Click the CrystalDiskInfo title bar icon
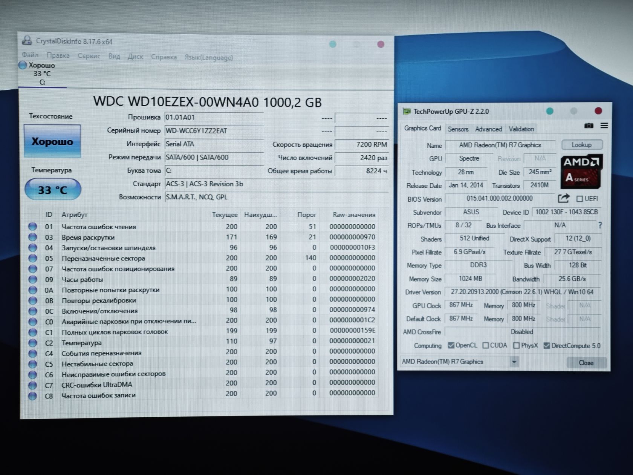 26,40
